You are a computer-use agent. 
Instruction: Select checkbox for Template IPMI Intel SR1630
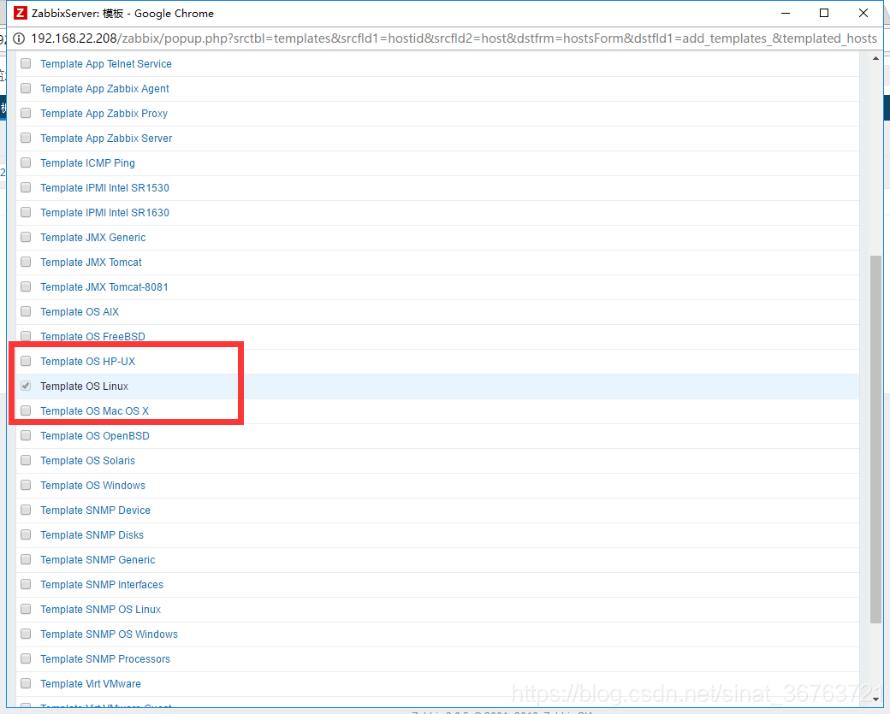point(26,213)
